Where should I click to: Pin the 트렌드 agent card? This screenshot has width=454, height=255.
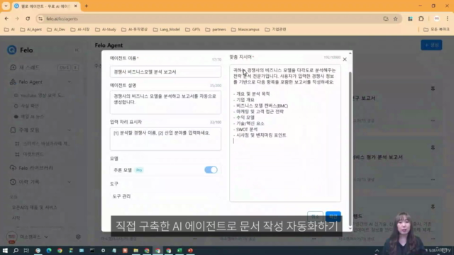pos(433,207)
